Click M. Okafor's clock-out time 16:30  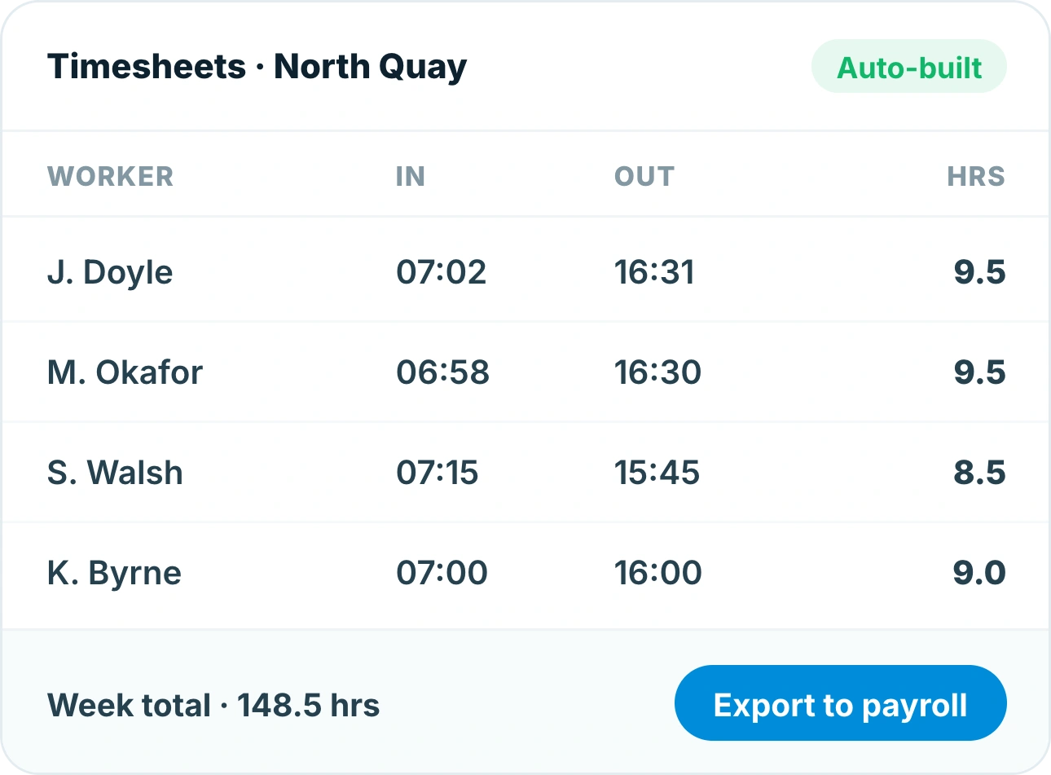pyautogui.click(x=657, y=372)
